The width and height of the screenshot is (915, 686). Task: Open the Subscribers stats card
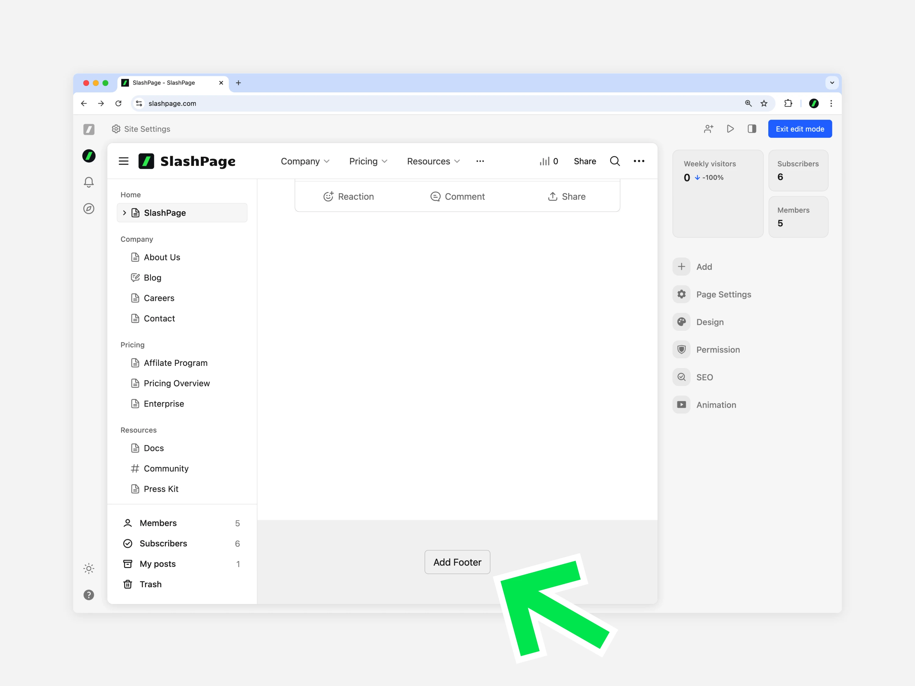[x=798, y=170]
